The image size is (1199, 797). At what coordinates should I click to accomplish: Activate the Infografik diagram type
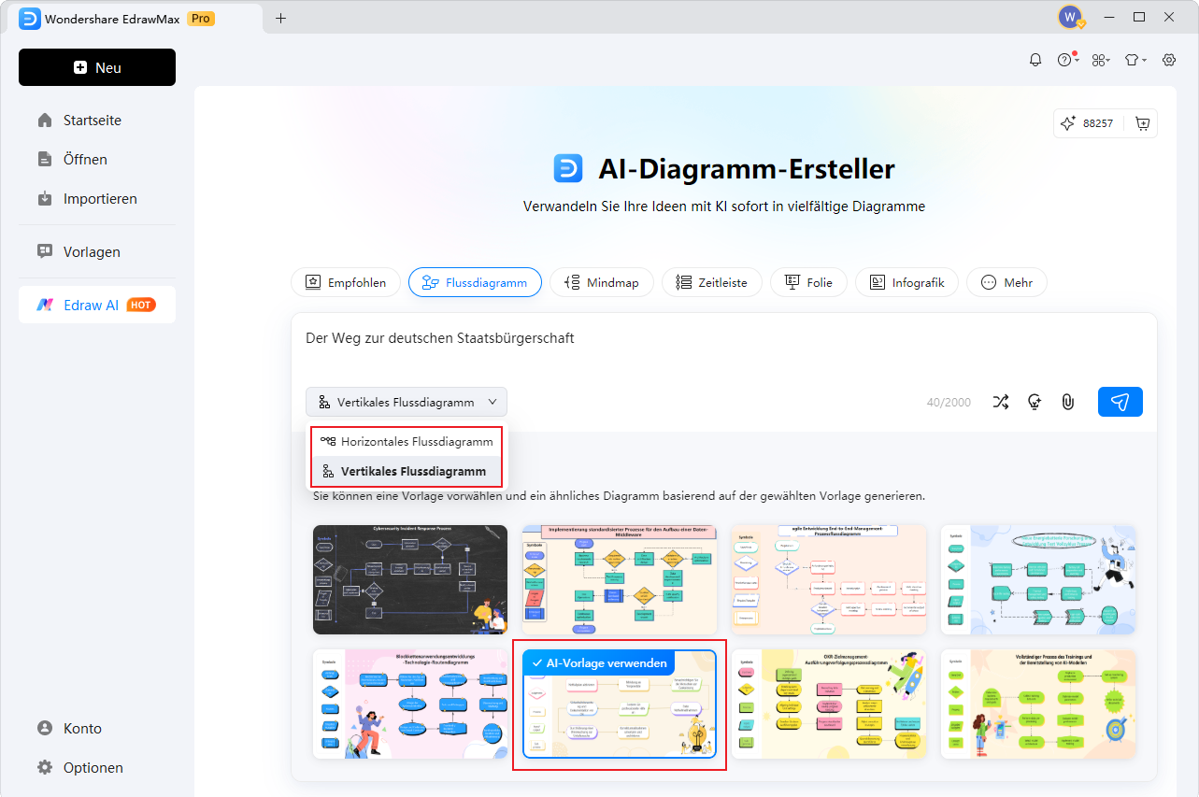(x=906, y=281)
